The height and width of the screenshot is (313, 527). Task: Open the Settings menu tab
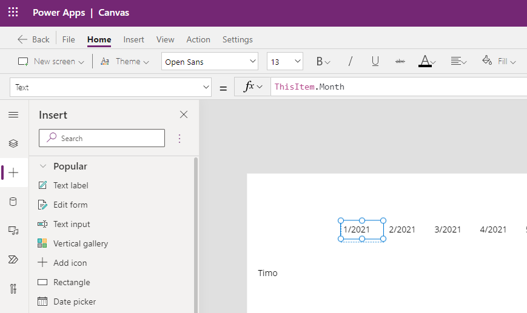pos(237,39)
